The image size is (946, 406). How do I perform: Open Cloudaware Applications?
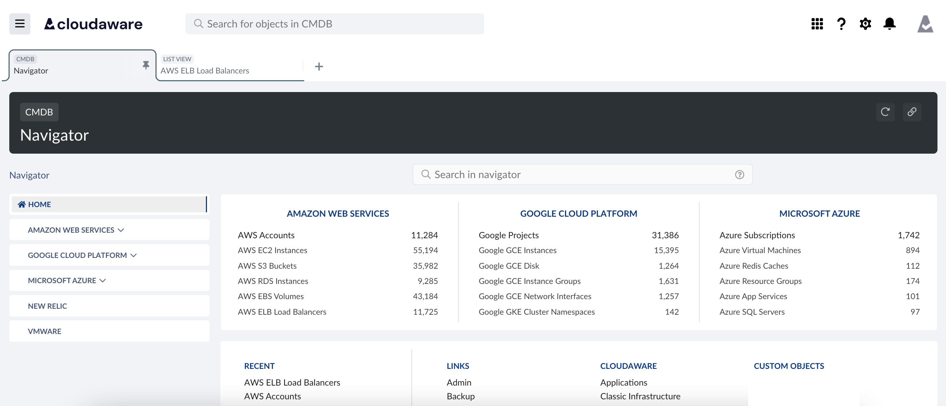[624, 382]
